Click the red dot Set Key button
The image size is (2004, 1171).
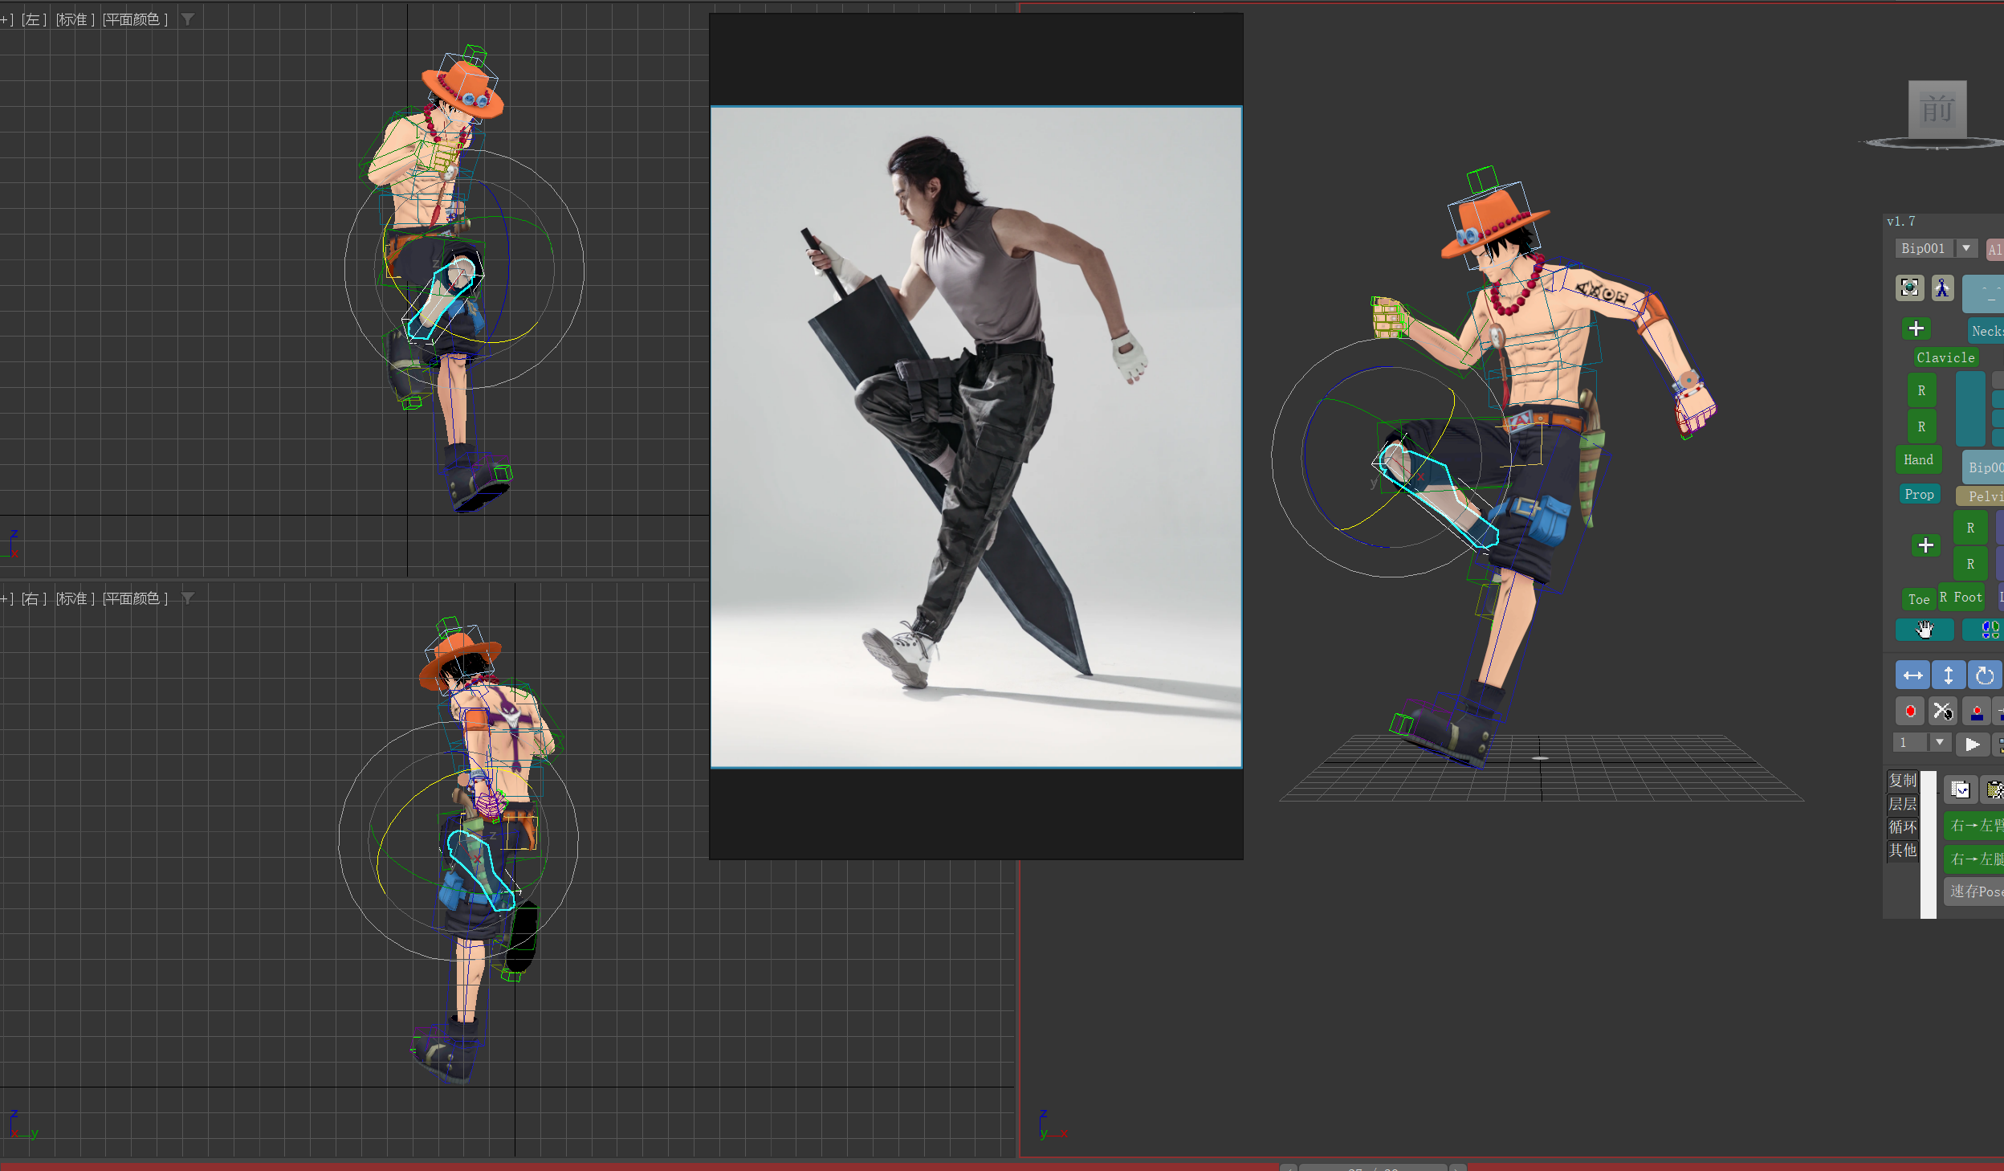click(x=1910, y=712)
